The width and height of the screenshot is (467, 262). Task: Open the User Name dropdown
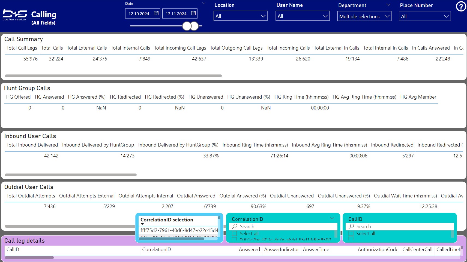(303, 16)
